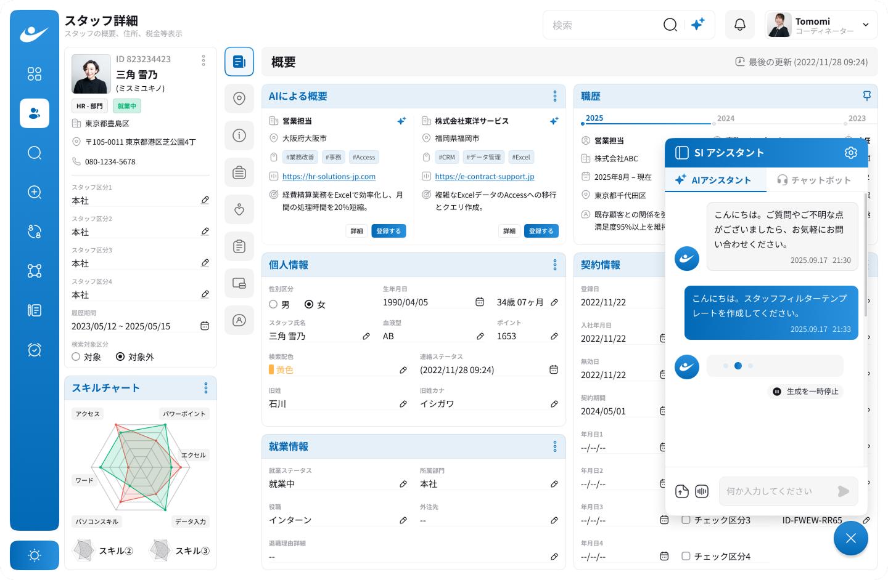Viewport: 888px width, 580px height.
Task: Expand Tomomi user profile dropdown
Action: [x=865, y=25]
